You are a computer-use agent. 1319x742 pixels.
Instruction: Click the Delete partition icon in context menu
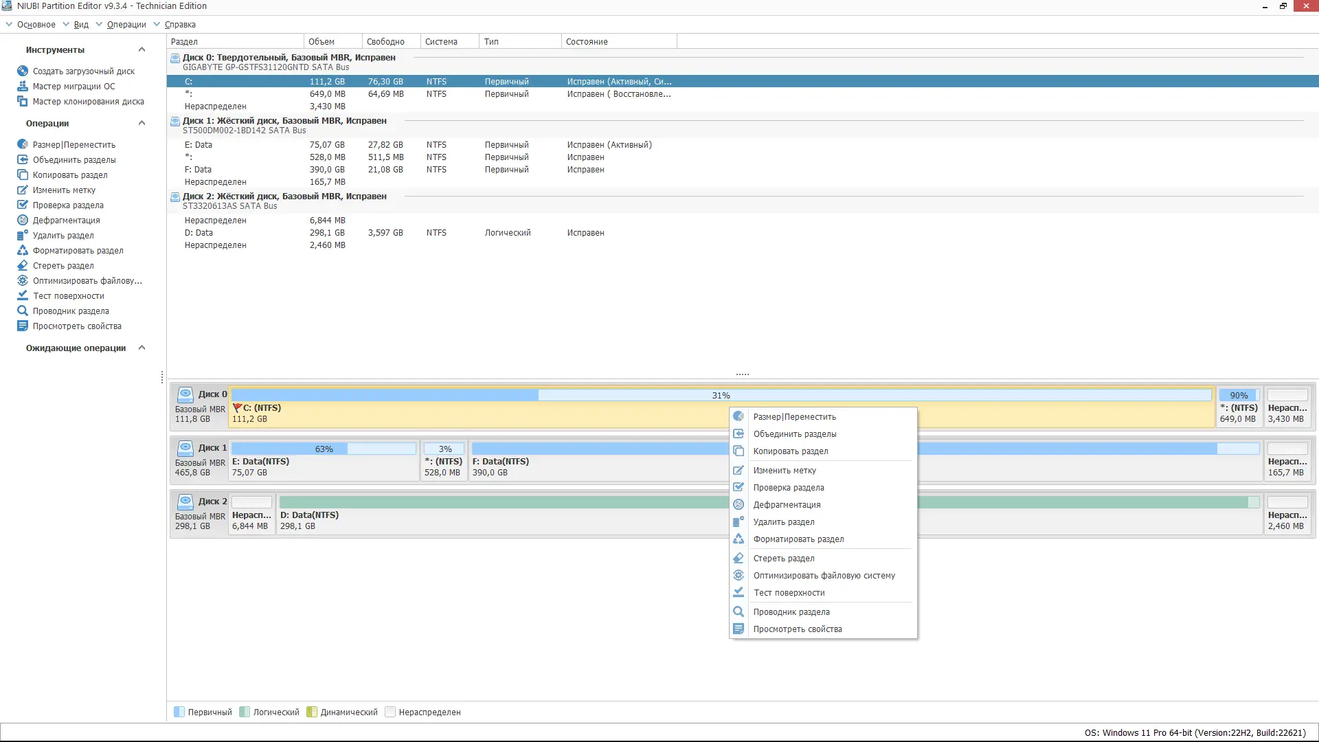point(739,521)
